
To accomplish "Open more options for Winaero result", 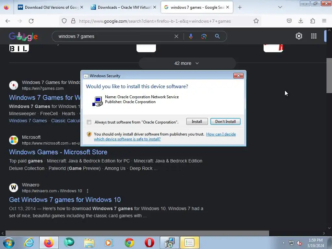I will pyautogui.click(x=88, y=191).
